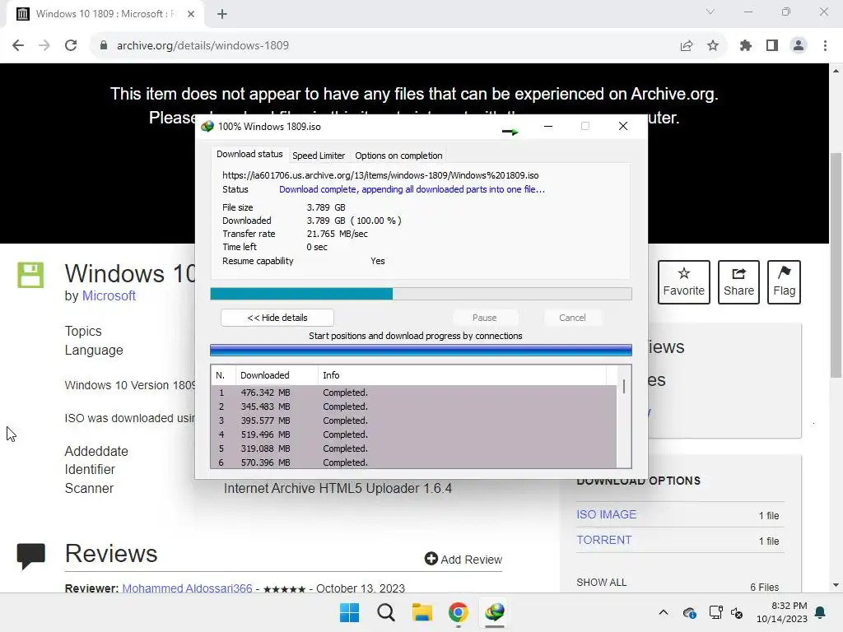
Task: Click the forward arrow in Chrome toolbar
Action: [x=44, y=46]
